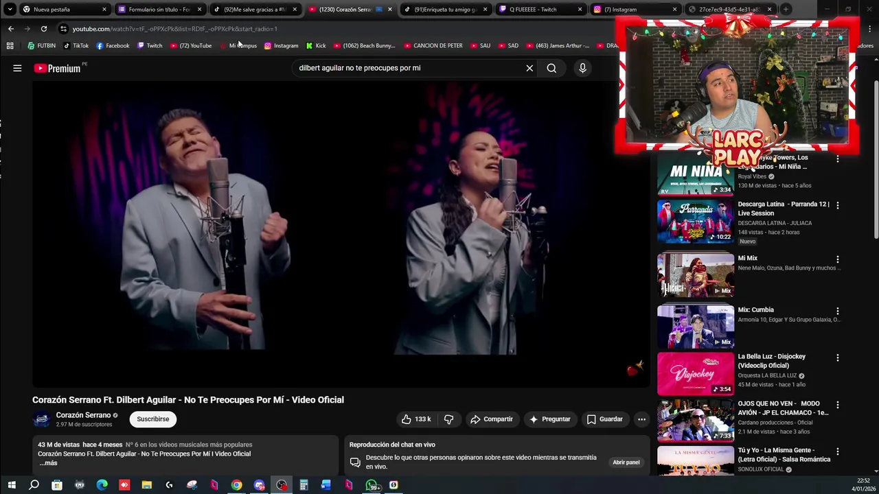Open options for La Bella Luz Disjockey

(837, 357)
